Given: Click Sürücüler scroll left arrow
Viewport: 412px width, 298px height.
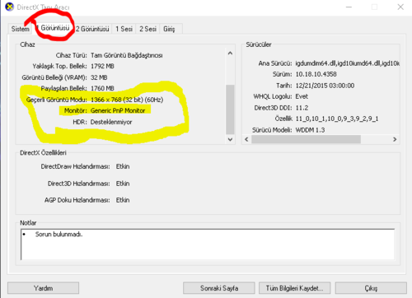Looking at the screenshot, I should coord(246,139).
